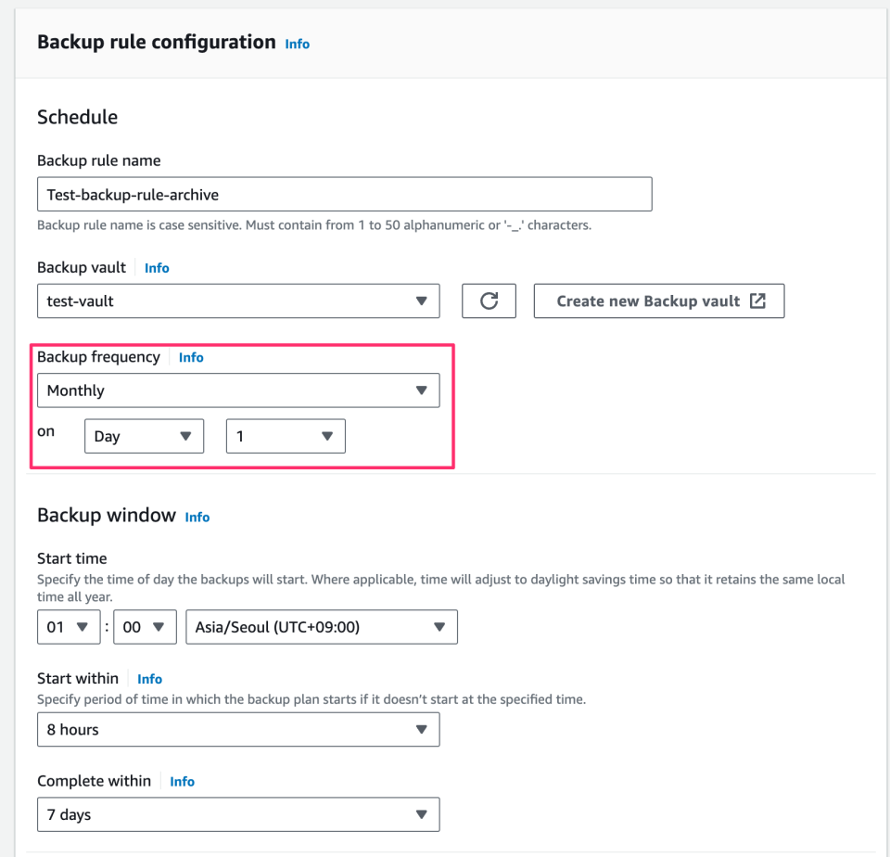
Task: Click Info beside Start within
Action: tap(149, 679)
